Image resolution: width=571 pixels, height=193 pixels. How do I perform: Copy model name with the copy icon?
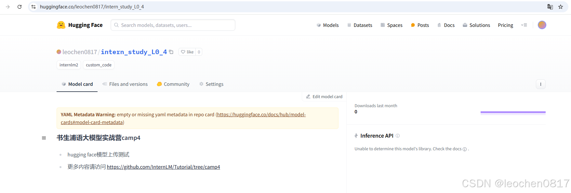171,52
